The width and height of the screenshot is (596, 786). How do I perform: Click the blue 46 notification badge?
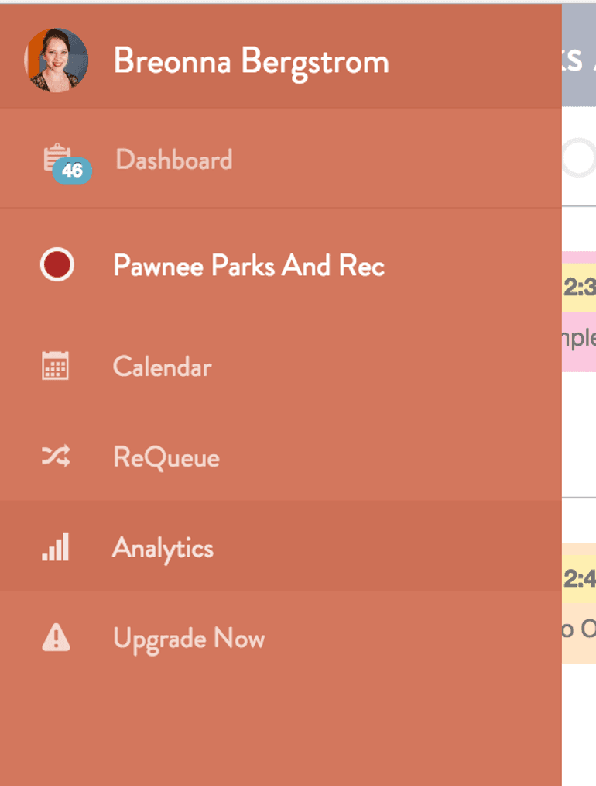coord(72,171)
